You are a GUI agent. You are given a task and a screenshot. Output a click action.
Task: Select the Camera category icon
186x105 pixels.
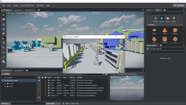tap(168, 20)
